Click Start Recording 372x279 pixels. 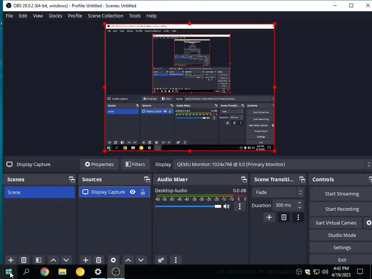(341, 209)
